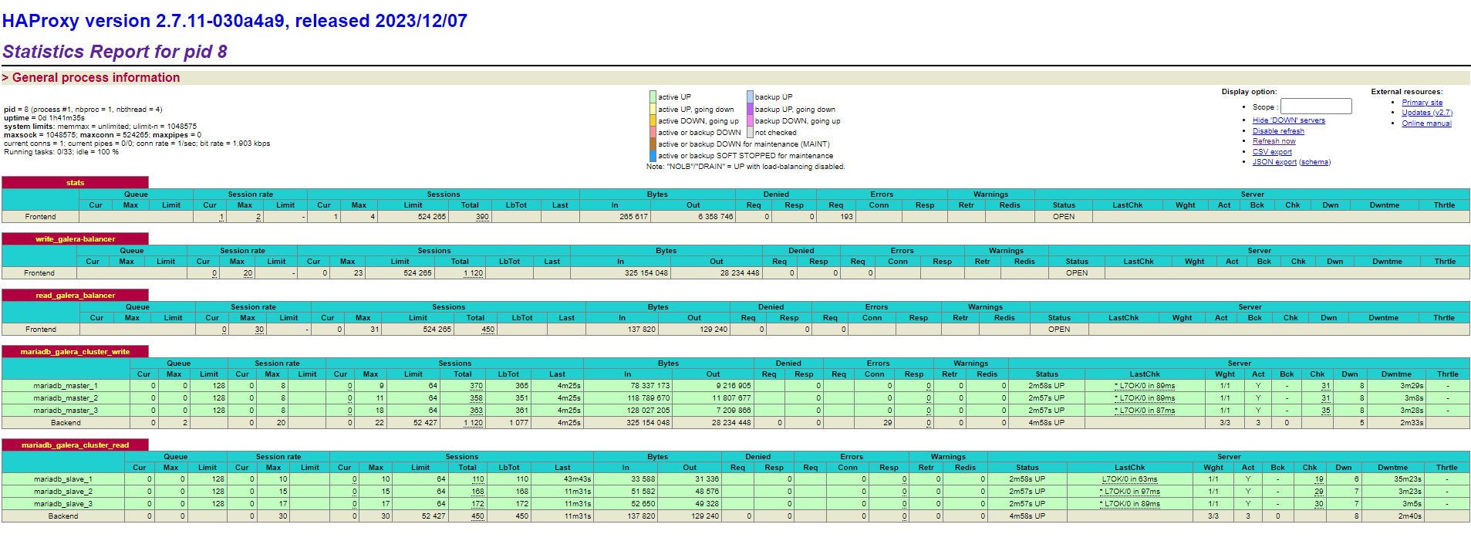Click the blue SOFT STOPPED legend swatch
The width and height of the screenshot is (1471, 558).
(653, 155)
